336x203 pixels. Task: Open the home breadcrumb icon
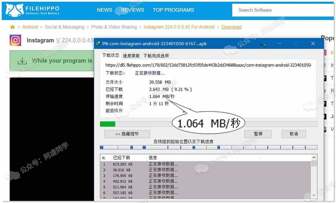12,27
